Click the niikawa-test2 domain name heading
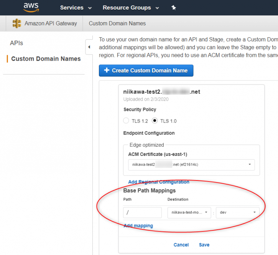 (162, 92)
